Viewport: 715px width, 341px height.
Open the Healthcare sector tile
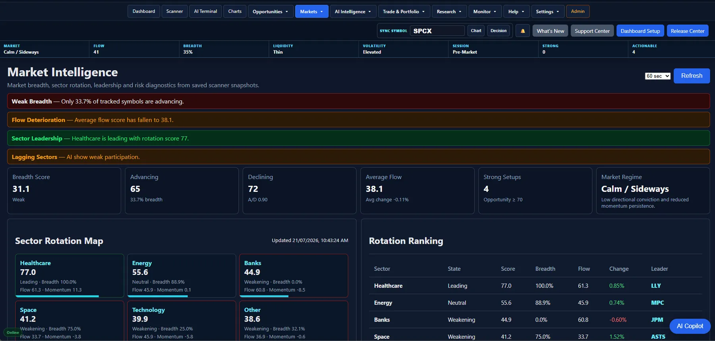[x=70, y=276]
